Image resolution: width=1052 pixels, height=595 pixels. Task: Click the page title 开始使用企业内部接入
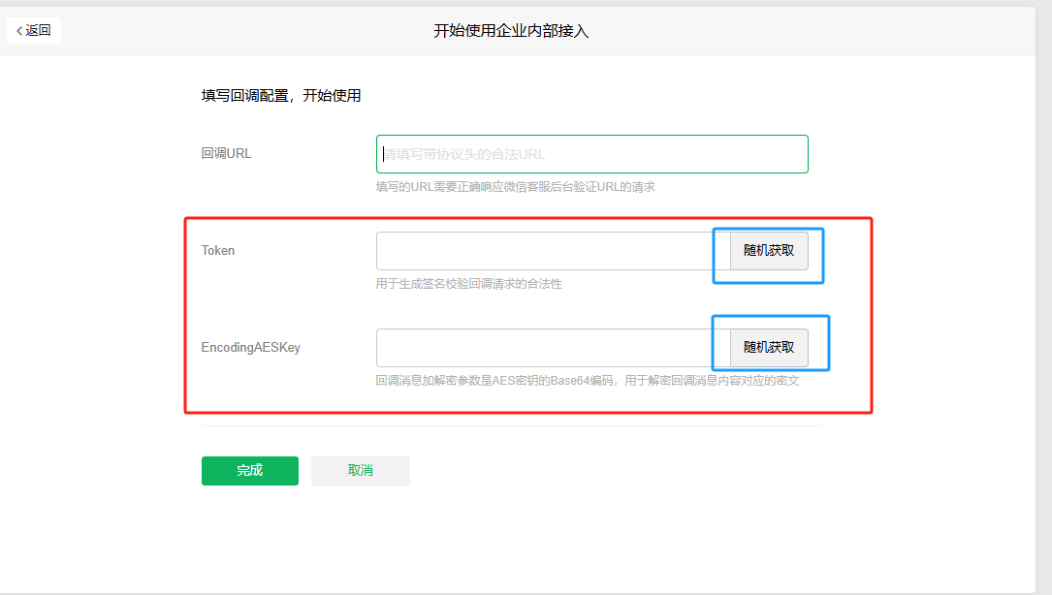tap(511, 31)
